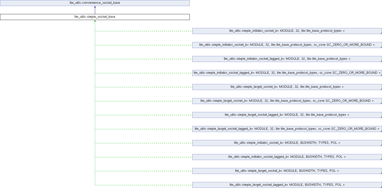
Task: Click corner triangle on simple_target_socket_tagged_b BUSWIDTH node
Action: point(381,187)
